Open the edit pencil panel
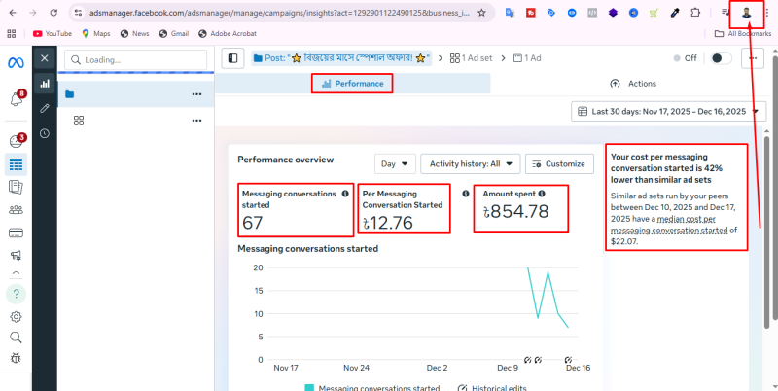Image resolution: width=778 pixels, height=391 pixels. tap(44, 108)
